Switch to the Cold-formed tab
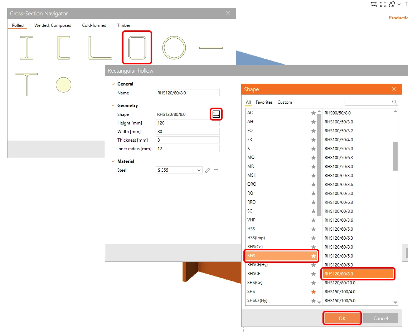 94,25
